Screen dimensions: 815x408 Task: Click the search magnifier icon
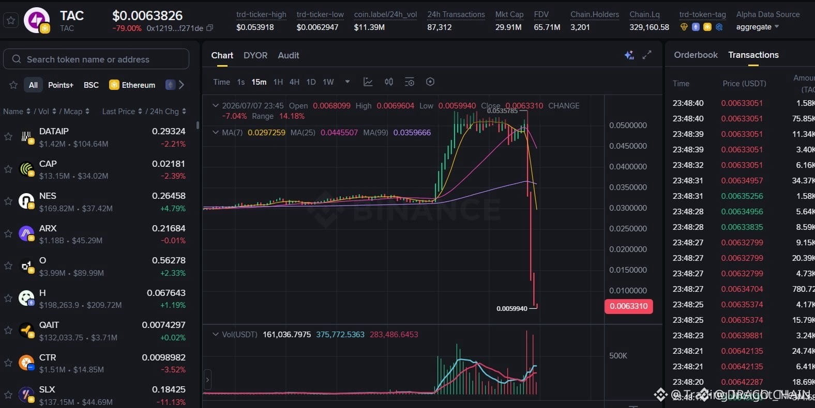coord(17,59)
